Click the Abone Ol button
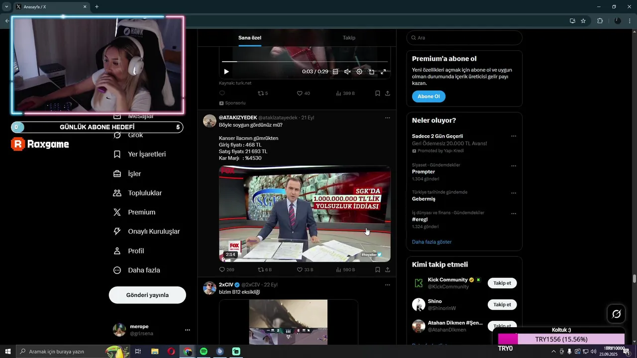Screen dimensions: 637x358 (428, 96)
